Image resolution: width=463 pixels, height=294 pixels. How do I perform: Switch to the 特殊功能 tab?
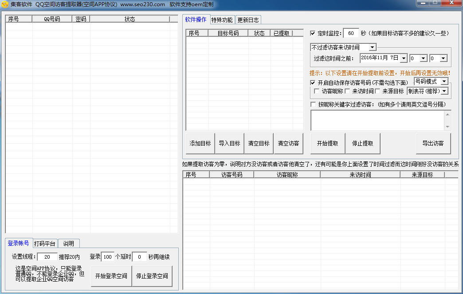pos(222,20)
